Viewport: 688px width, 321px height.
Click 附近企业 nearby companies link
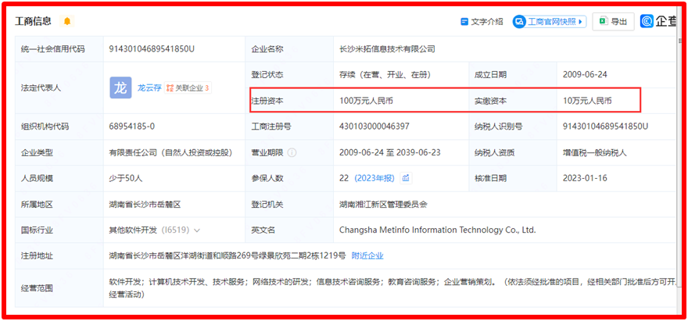click(x=367, y=256)
